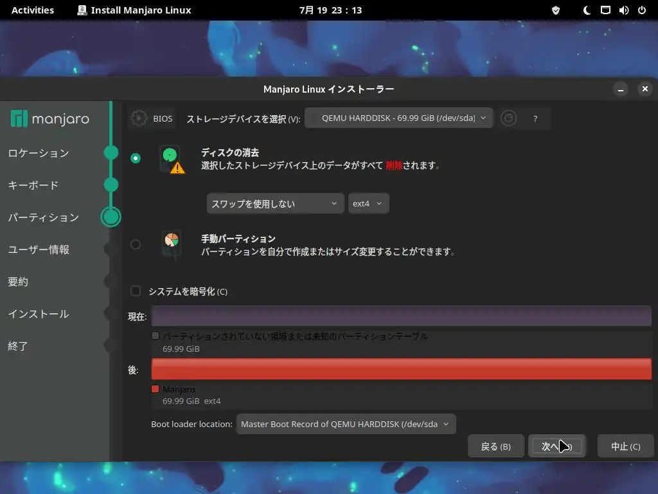Open the question mark help button
The width and height of the screenshot is (658, 494).
pyautogui.click(x=535, y=118)
